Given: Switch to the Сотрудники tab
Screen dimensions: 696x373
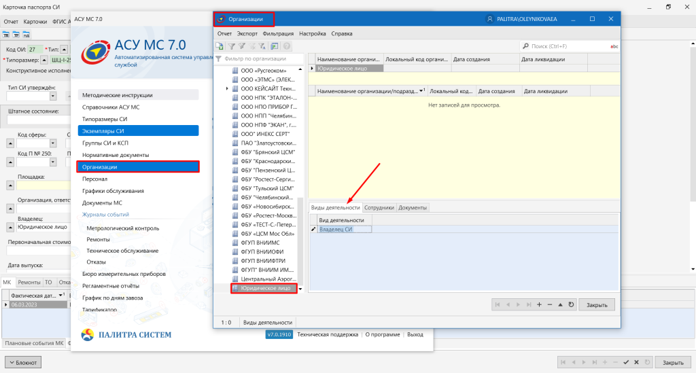Looking at the screenshot, I should coord(379,208).
